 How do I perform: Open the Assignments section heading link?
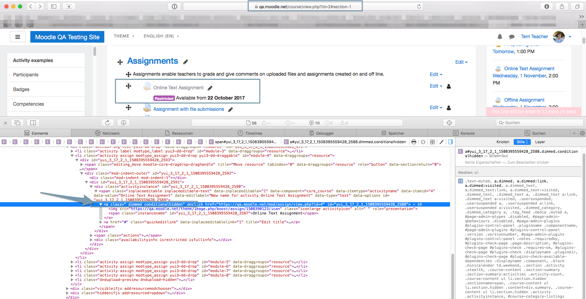coord(152,61)
